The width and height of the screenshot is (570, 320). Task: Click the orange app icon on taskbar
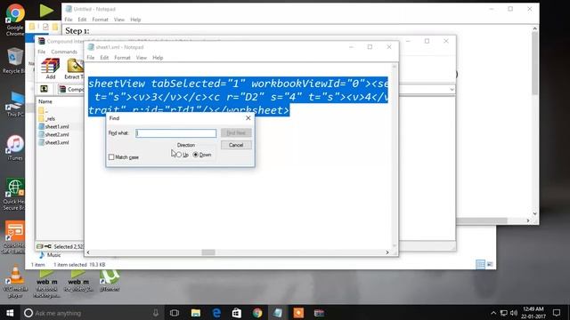point(298,313)
